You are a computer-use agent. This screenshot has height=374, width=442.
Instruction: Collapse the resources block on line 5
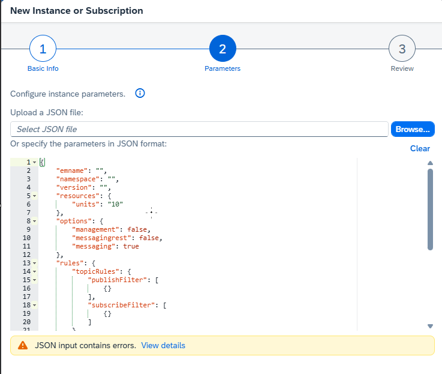point(35,196)
